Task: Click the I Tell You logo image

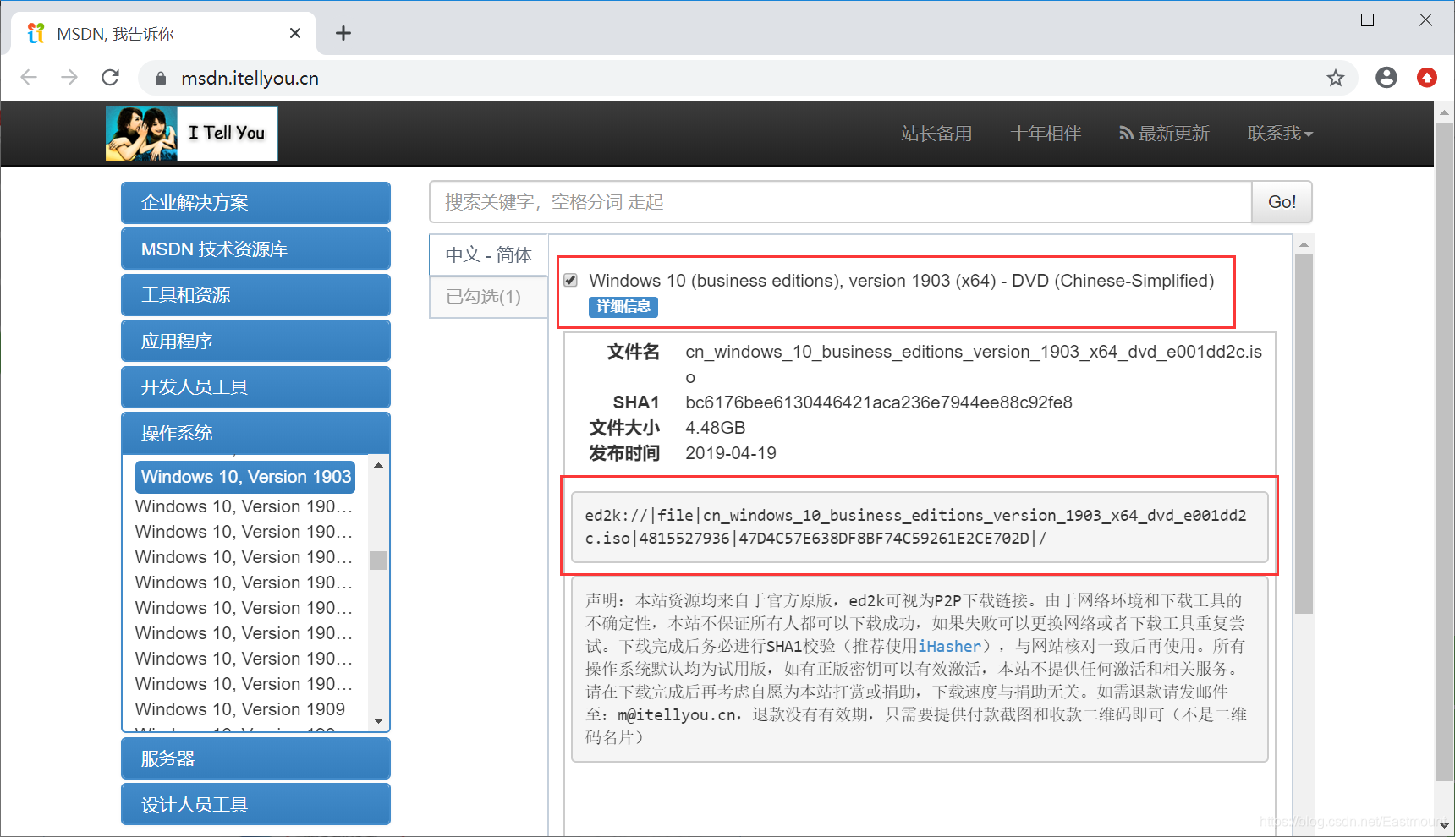Action: click(x=192, y=134)
